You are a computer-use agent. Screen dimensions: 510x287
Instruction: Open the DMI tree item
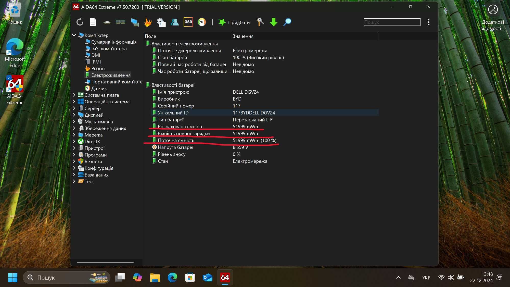point(96,55)
